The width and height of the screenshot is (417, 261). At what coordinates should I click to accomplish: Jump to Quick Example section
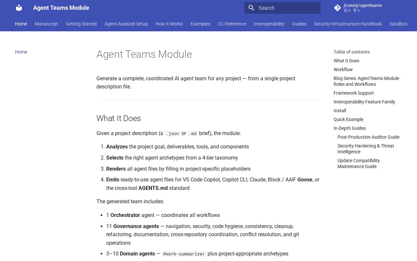click(x=348, y=119)
